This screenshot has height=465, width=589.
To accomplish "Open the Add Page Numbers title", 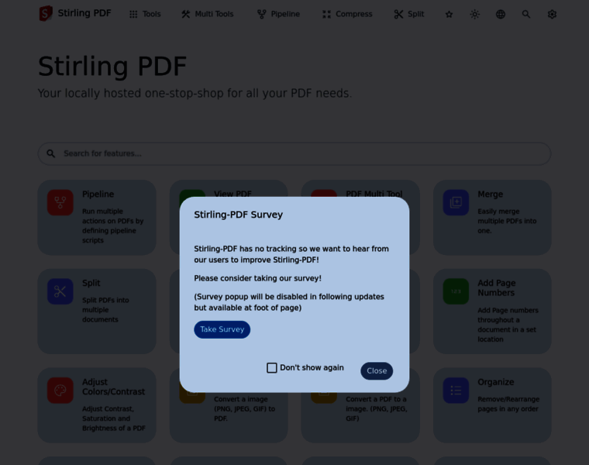I will coord(497,288).
